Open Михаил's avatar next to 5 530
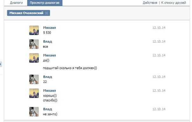 click(x=34, y=30)
